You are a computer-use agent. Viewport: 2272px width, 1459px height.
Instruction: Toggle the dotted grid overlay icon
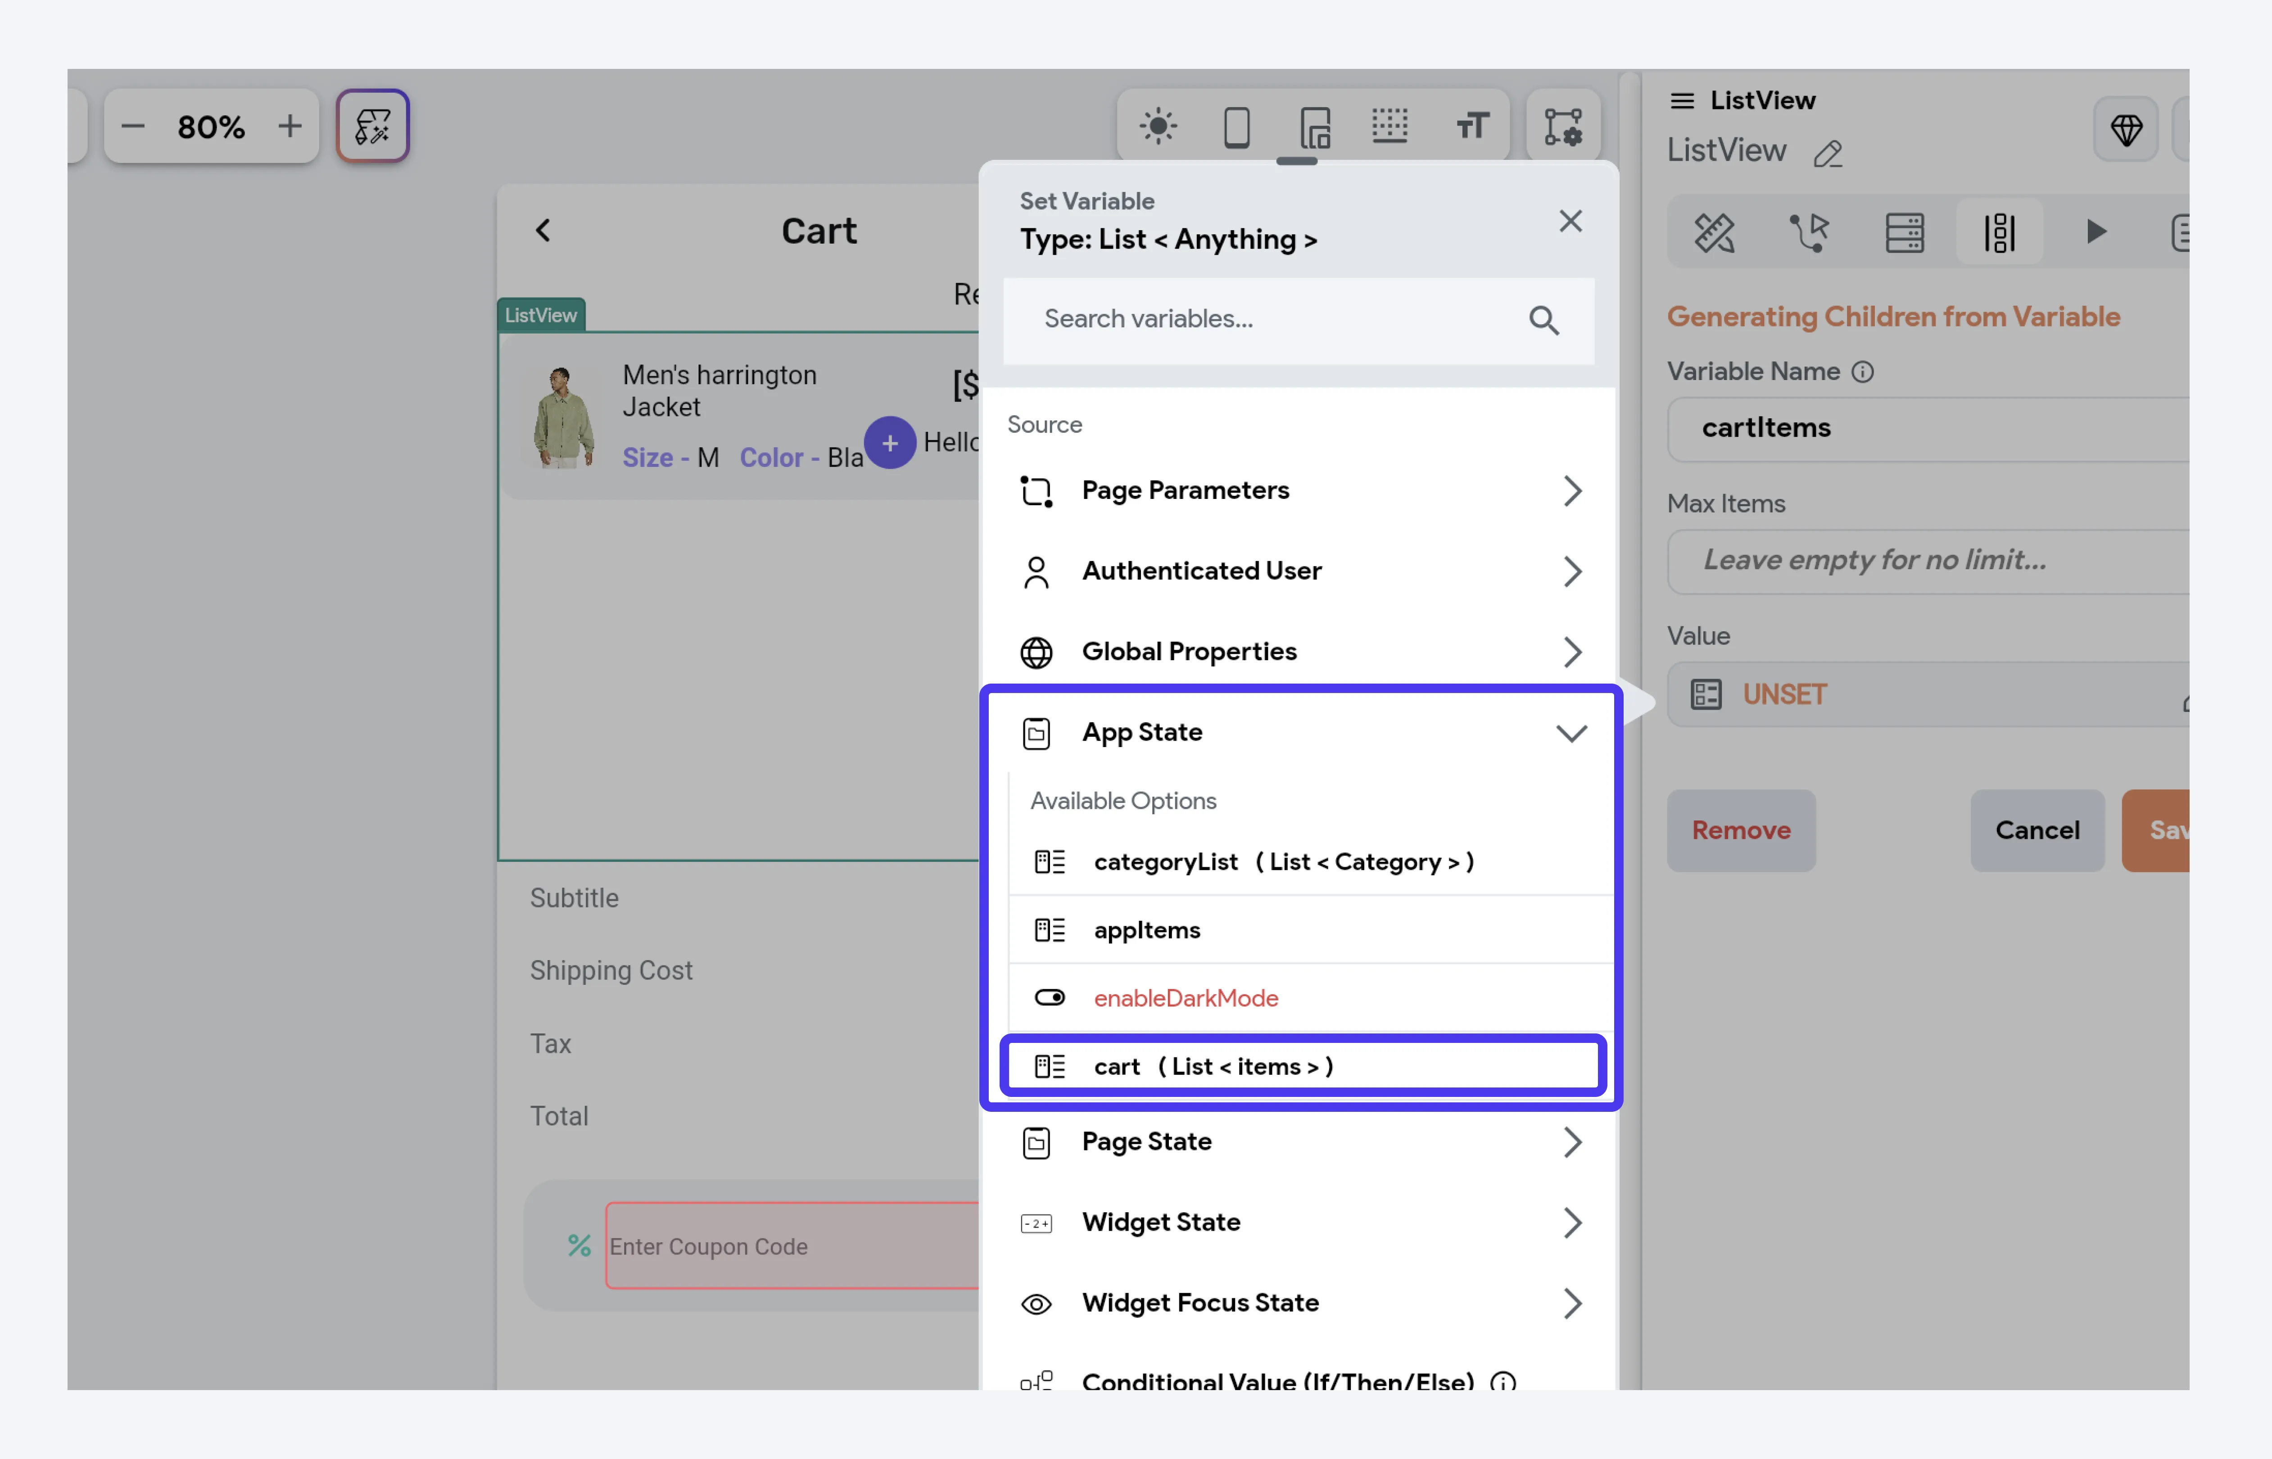click(1389, 126)
